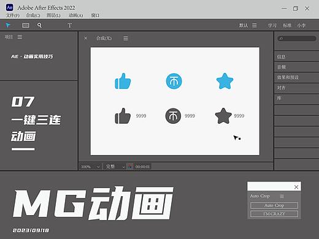Click the 9999 count beside the thumbs-up

coord(141,116)
